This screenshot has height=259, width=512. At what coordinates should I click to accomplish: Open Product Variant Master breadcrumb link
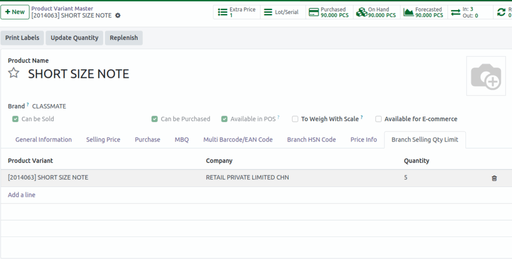coord(62,8)
